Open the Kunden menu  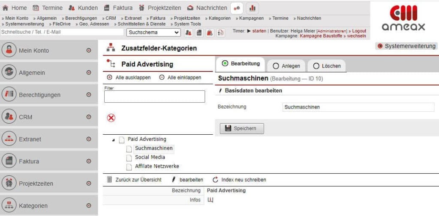coord(84,8)
